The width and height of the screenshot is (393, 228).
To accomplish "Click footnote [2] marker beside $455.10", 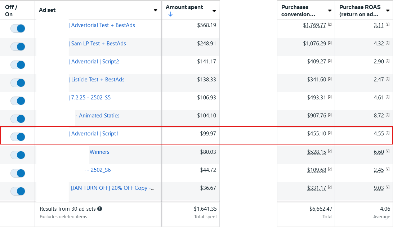I will pos(330,133).
